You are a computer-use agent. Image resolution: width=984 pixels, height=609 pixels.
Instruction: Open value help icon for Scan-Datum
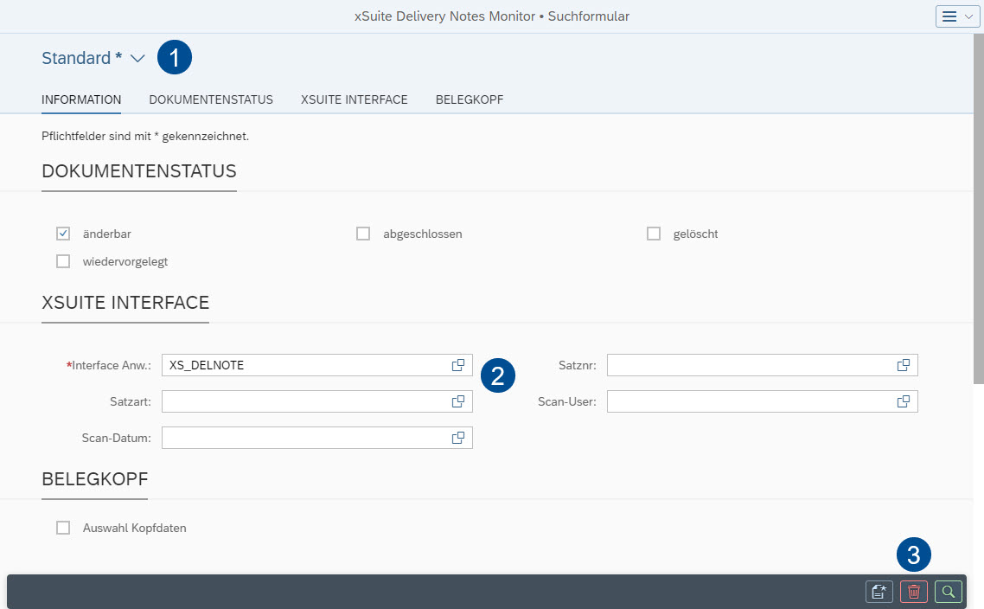[458, 438]
